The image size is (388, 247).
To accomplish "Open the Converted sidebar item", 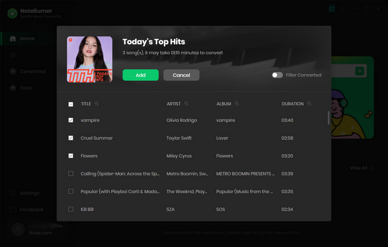I will [27, 71].
